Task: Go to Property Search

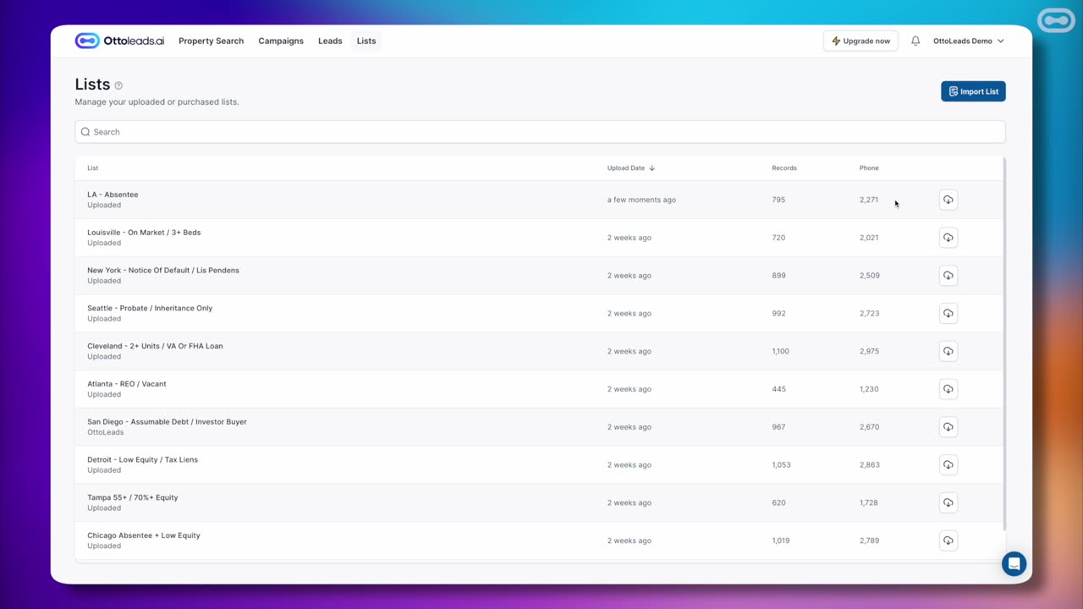Action: click(211, 41)
